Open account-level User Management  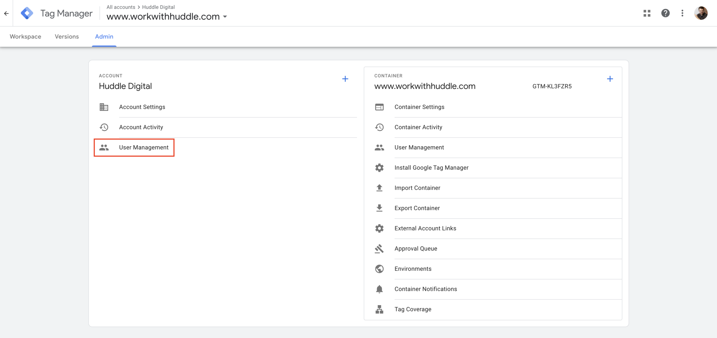point(144,148)
